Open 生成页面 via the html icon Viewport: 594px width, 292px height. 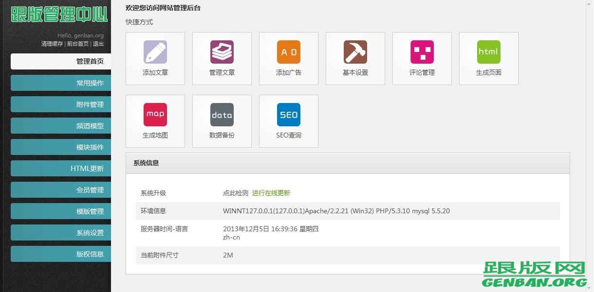coord(488,57)
